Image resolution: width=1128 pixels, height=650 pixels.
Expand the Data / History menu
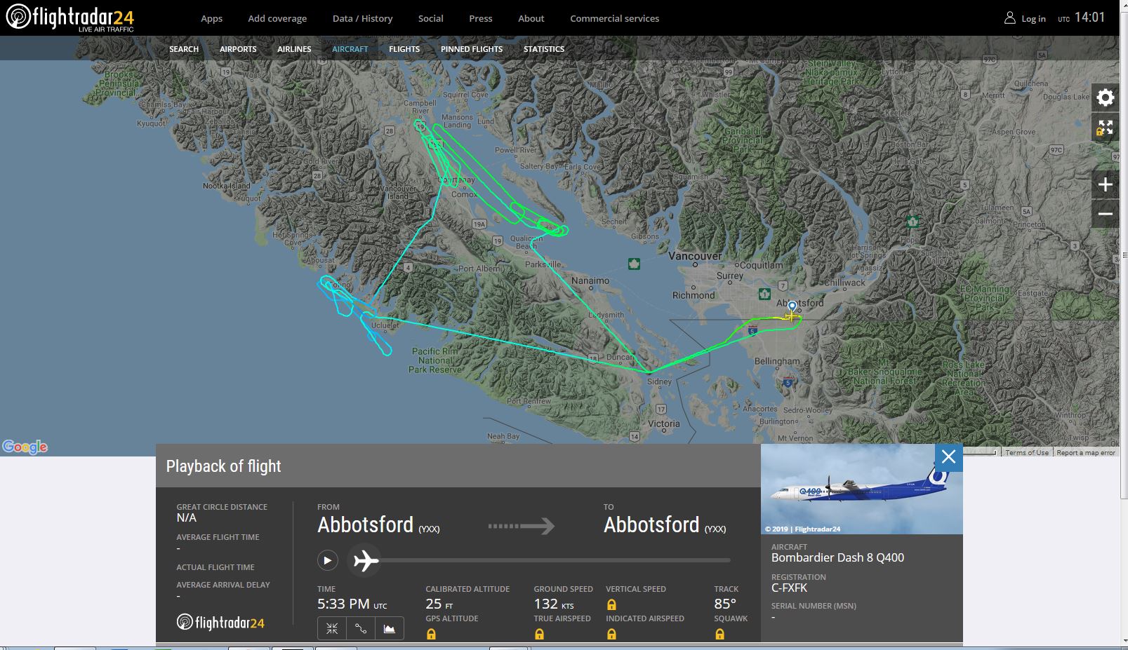pos(362,19)
